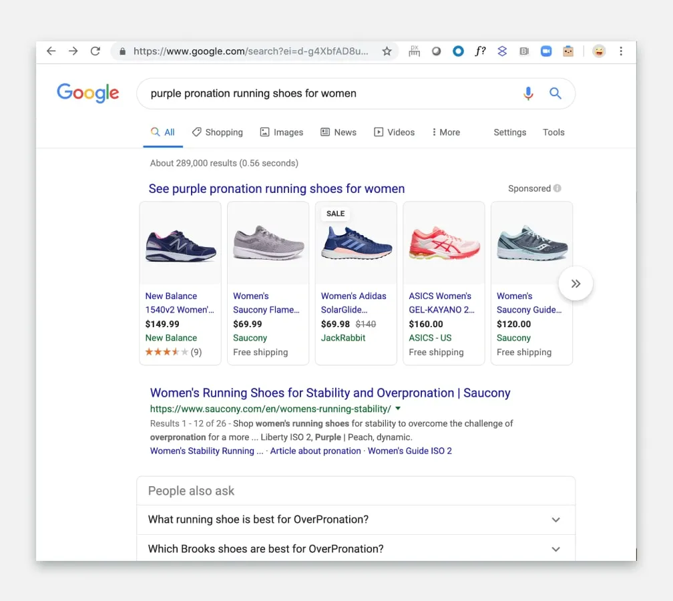The height and width of the screenshot is (601, 673).
Task: Switch to the Images tab
Action: point(282,132)
